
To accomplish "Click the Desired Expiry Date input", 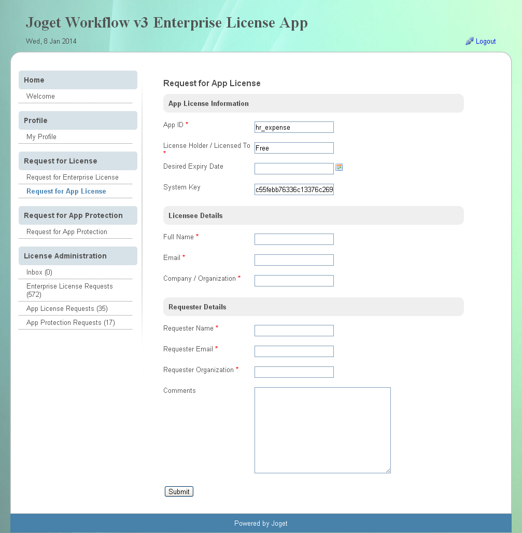I will click(294, 169).
